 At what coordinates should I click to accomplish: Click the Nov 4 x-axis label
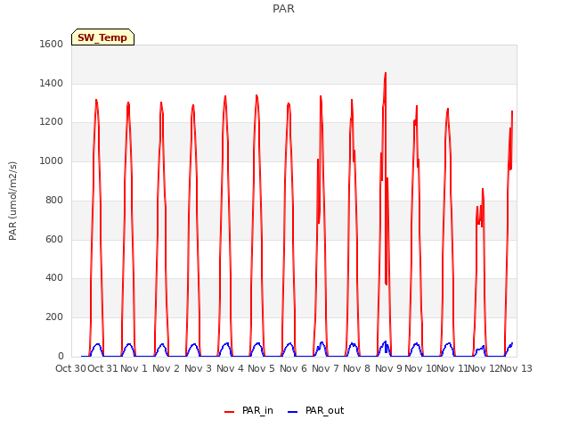tap(230, 368)
